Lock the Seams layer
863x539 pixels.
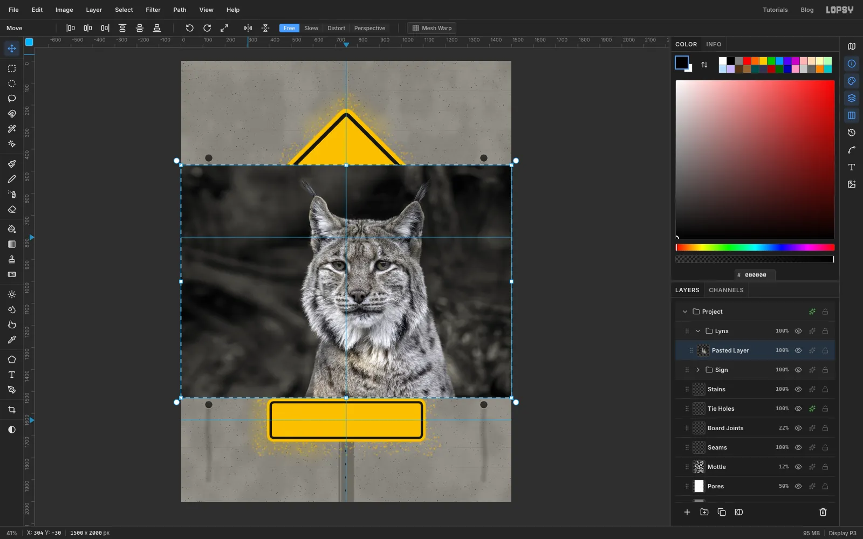coord(825,447)
